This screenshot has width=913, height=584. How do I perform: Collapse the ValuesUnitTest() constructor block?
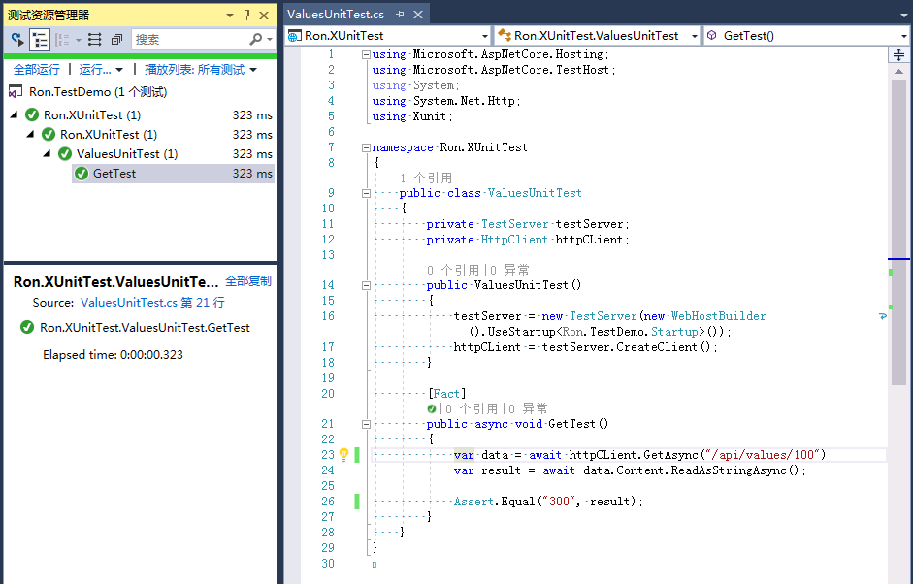[366, 285]
